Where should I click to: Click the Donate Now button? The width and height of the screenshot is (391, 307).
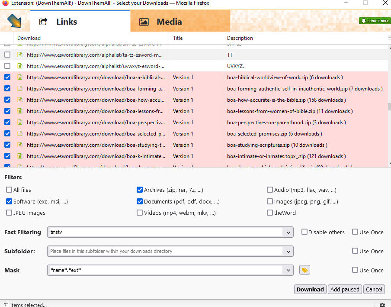point(375,21)
